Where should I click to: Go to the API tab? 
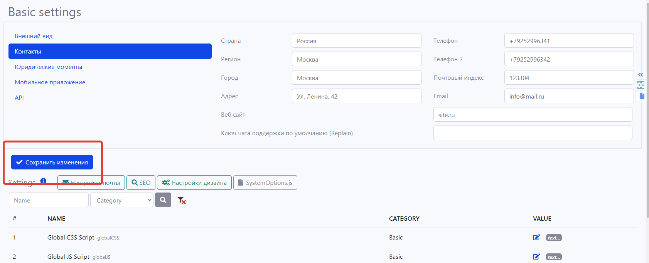tap(19, 98)
